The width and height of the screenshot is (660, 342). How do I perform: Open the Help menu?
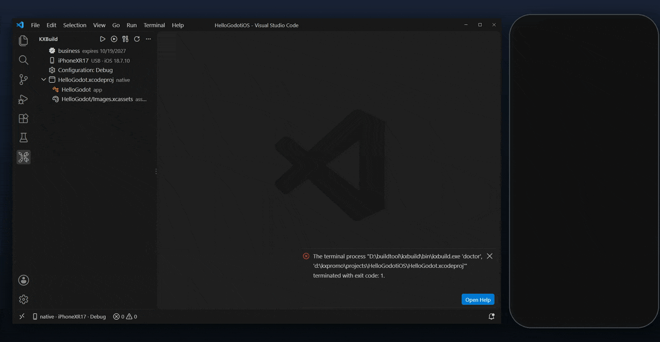click(178, 25)
